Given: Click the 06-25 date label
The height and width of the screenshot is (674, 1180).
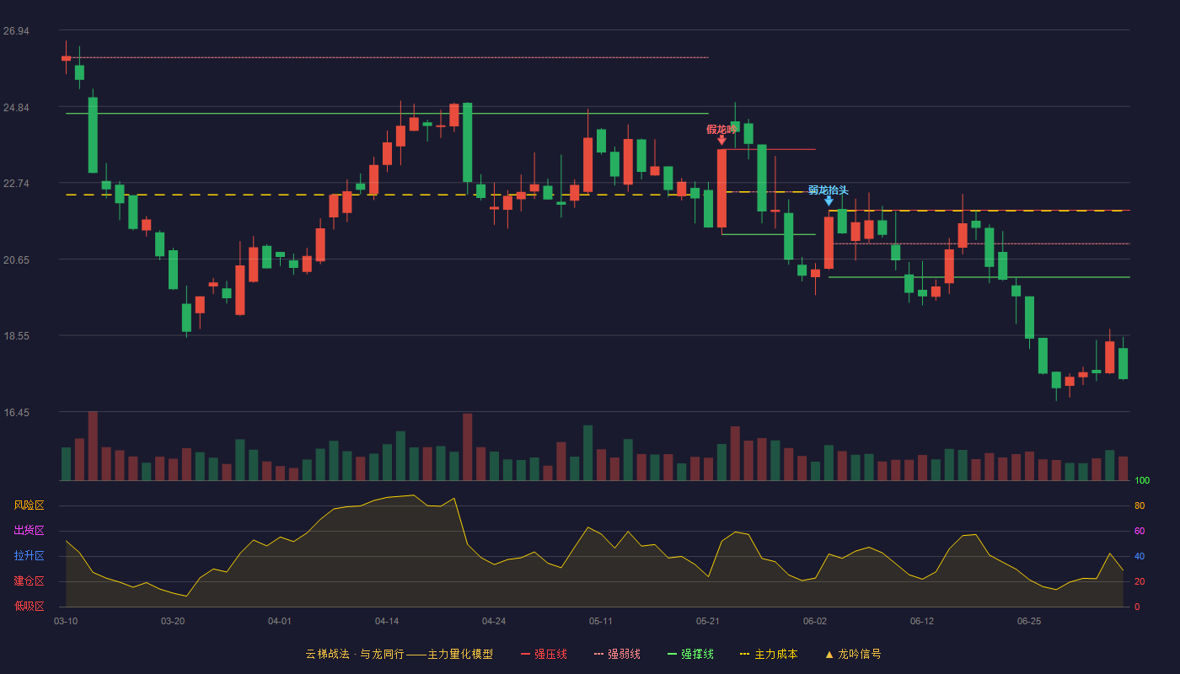Looking at the screenshot, I should point(1029,621).
